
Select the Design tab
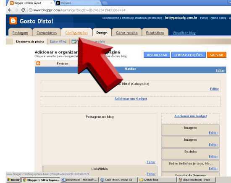tap(102, 33)
